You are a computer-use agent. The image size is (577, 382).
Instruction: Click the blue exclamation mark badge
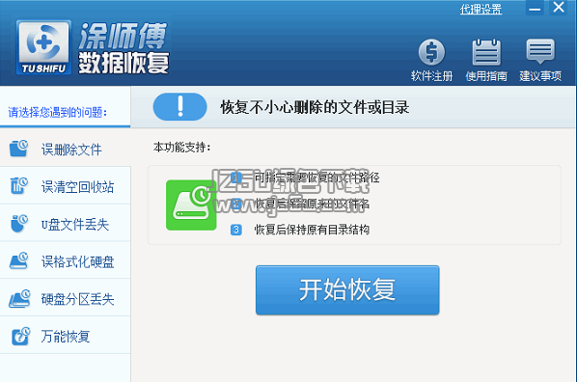click(179, 107)
